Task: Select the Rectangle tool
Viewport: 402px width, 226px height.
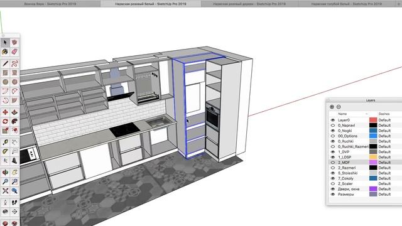Action: 5,73
